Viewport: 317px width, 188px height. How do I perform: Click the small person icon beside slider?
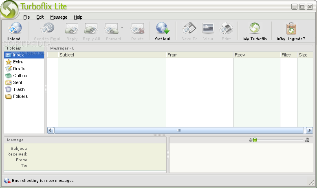(250, 140)
